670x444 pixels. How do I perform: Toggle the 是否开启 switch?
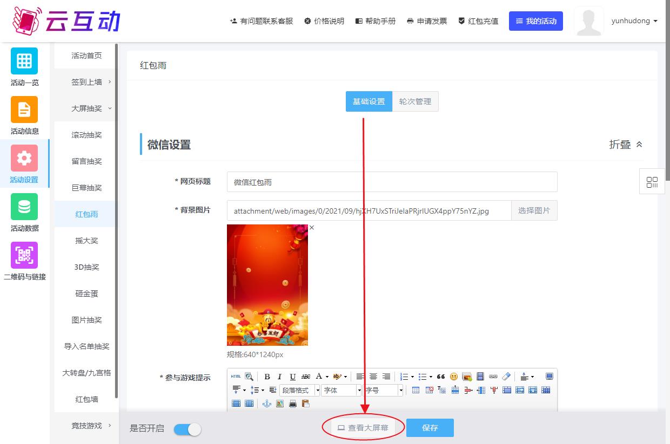pyautogui.click(x=187, y=429)
